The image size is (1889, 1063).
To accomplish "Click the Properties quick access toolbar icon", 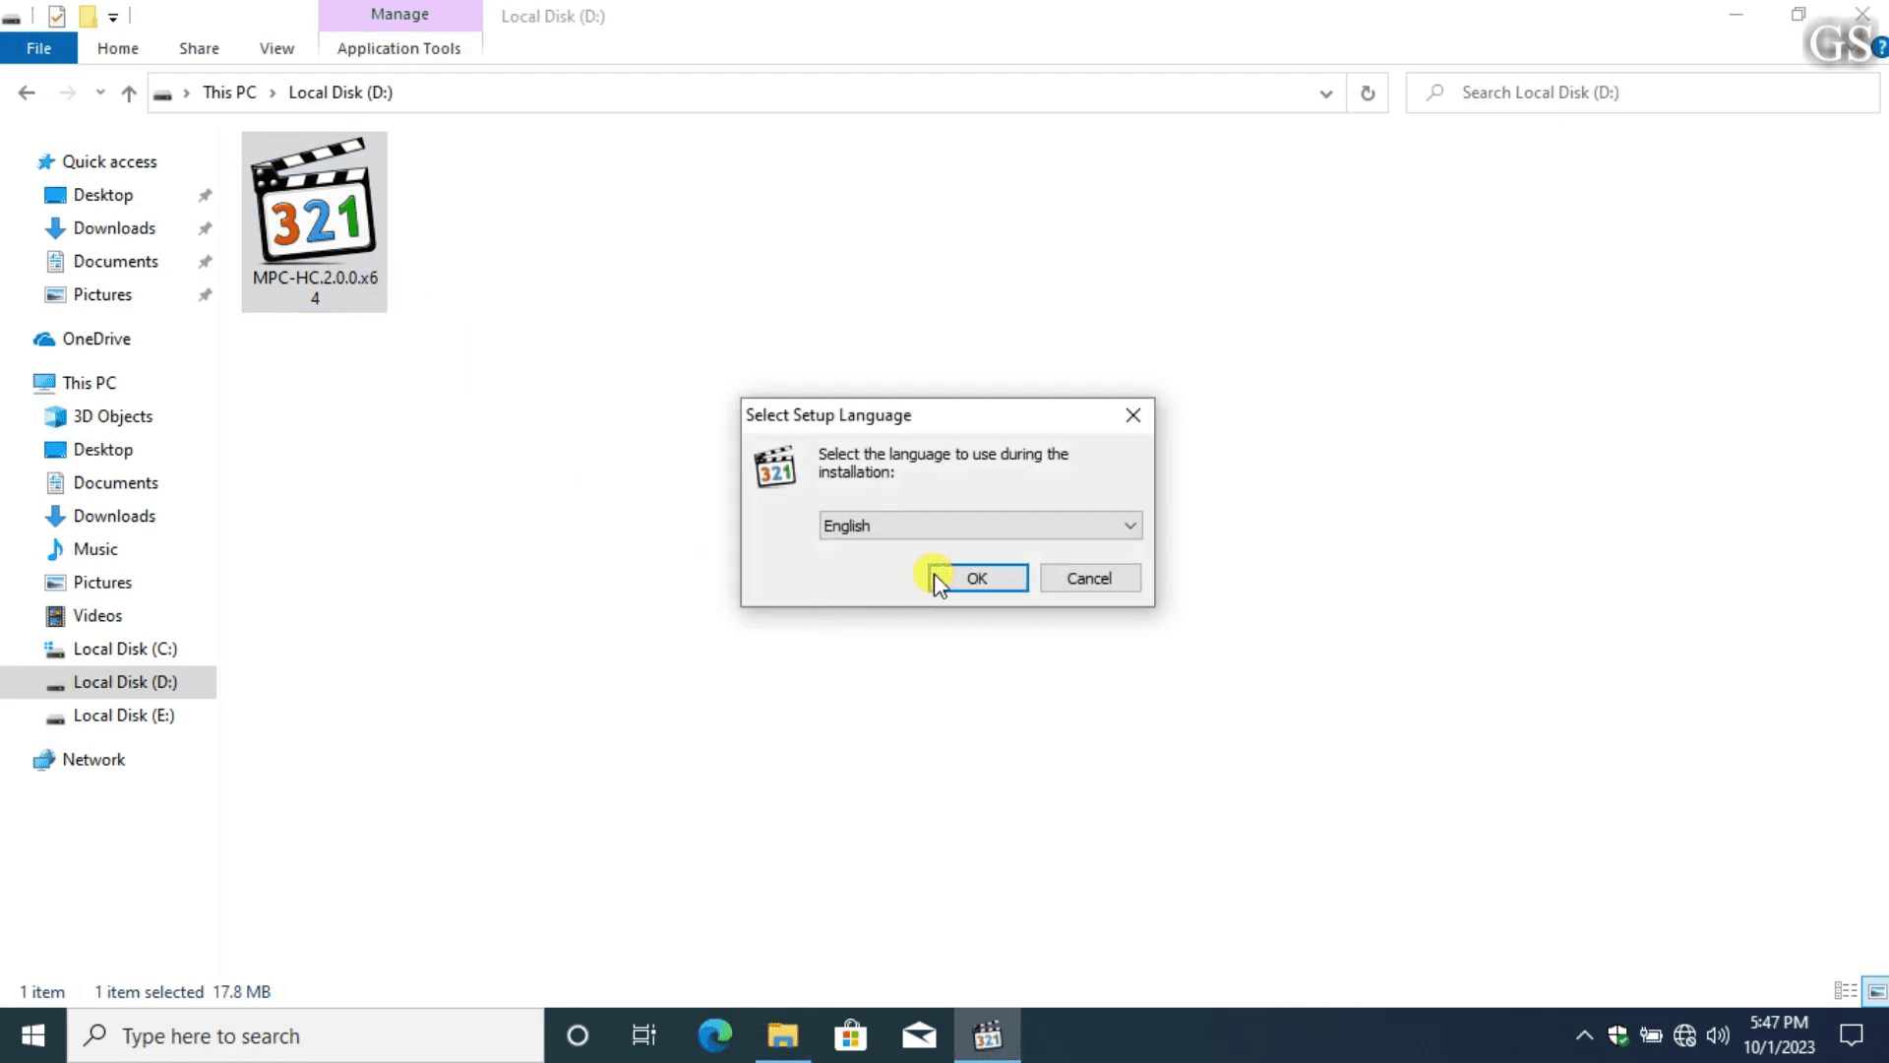I will pos(57,16).
